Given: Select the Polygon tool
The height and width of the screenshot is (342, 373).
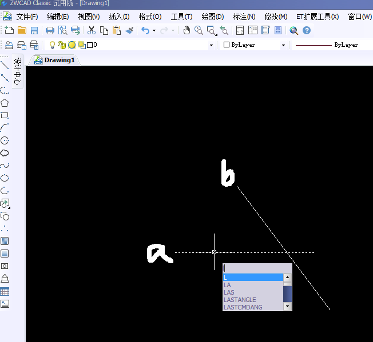Looking at the screenshot, I should click(5, 103).
